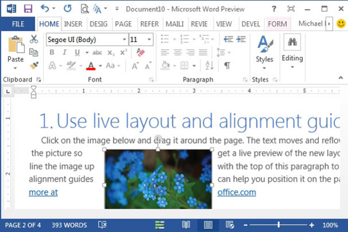Switch to the REFERENCES tab
The width and height of the screenshot is (348, 232).
pyautogui.click(x=150, y=24)
